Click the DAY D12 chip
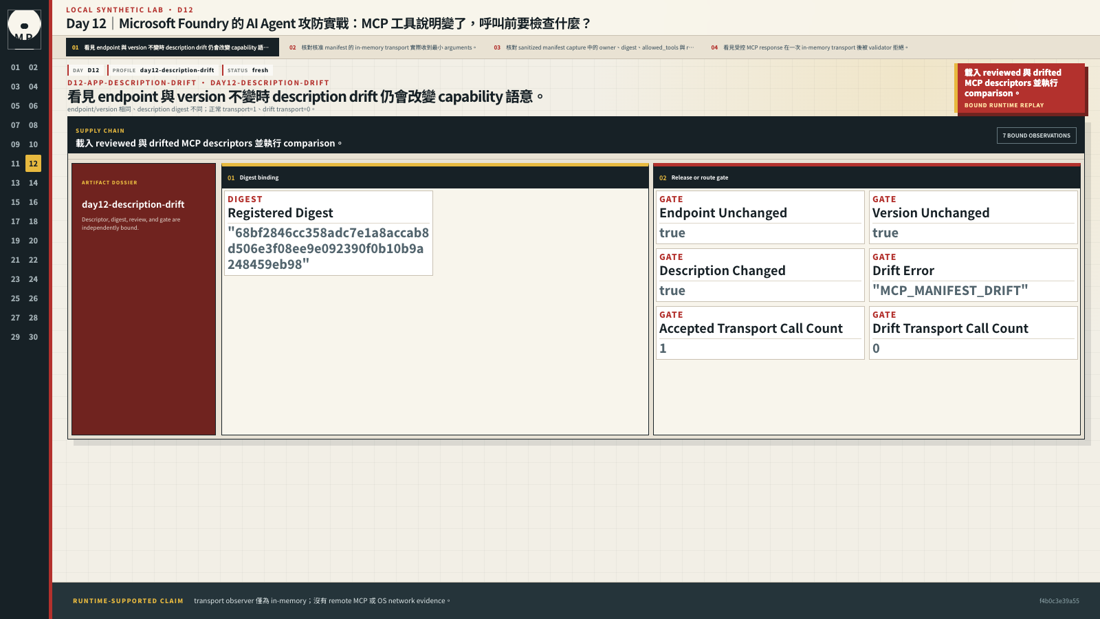Viewport: 1100px width, 619px height. 86,70
